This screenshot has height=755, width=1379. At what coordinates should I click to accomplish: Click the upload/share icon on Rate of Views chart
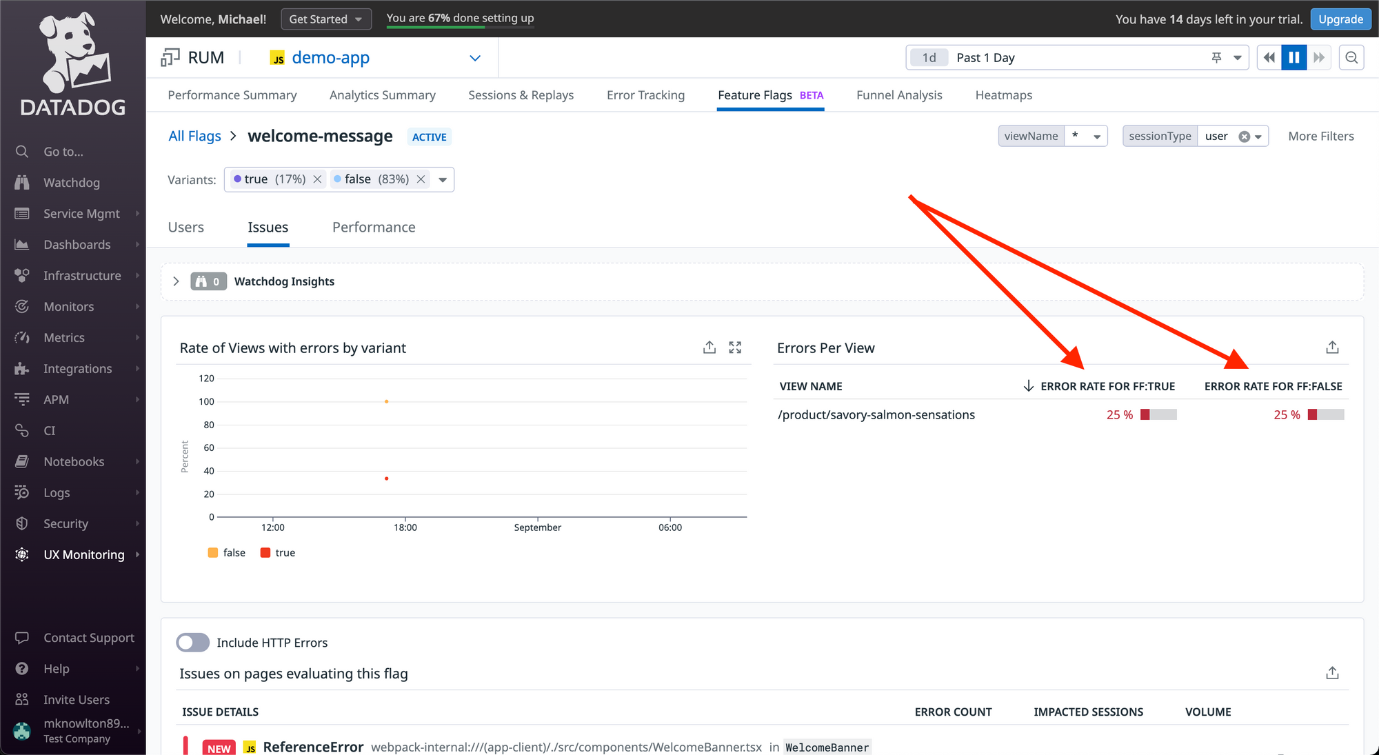pos(710,347)
